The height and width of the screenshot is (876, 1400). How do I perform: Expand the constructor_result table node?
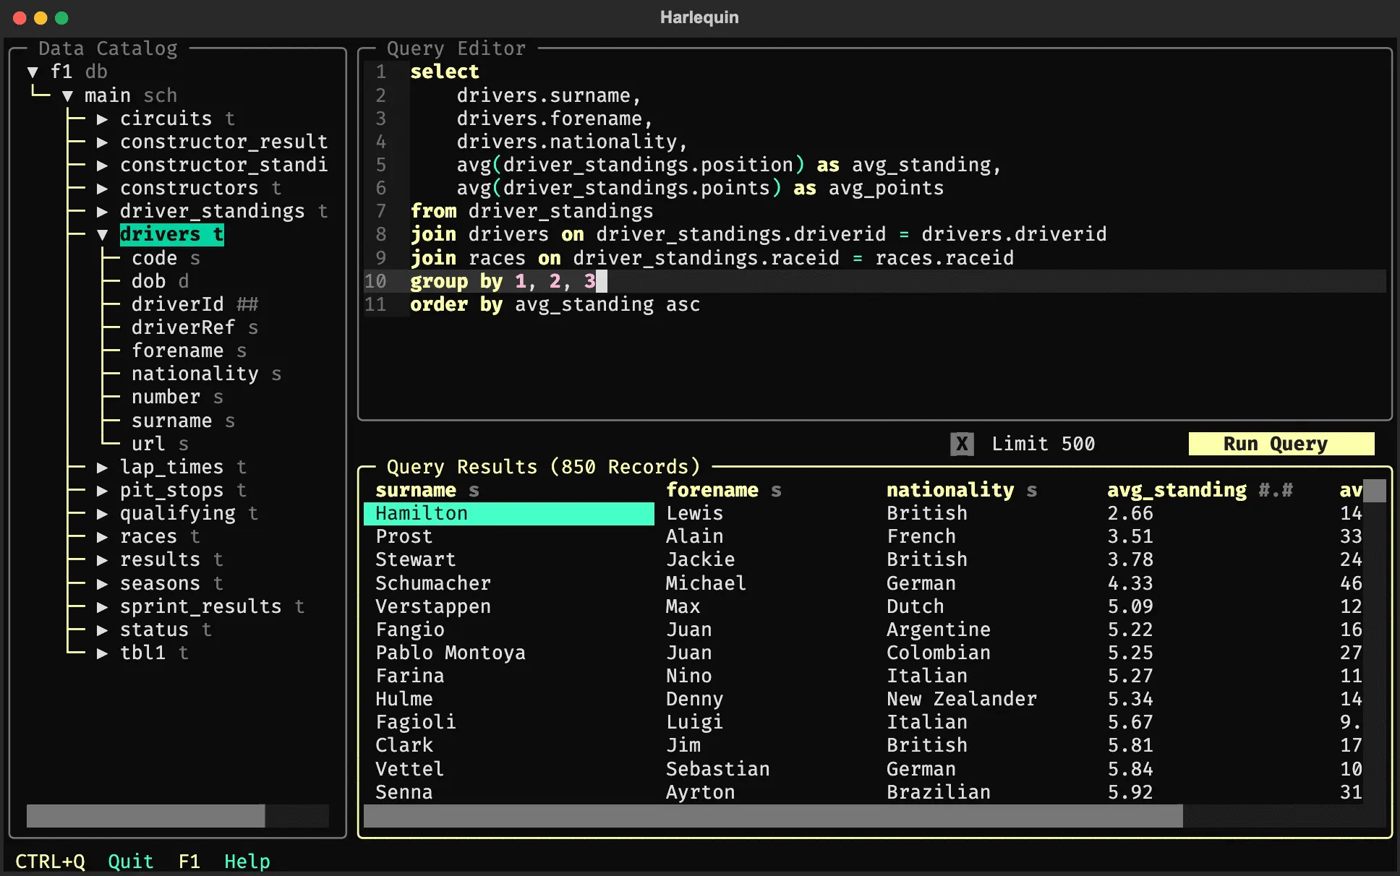[109, 141]
